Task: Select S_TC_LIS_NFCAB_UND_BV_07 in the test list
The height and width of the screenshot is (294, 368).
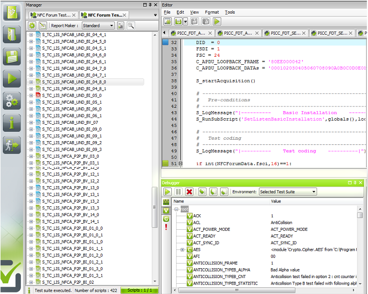Action: click(70, 122)
